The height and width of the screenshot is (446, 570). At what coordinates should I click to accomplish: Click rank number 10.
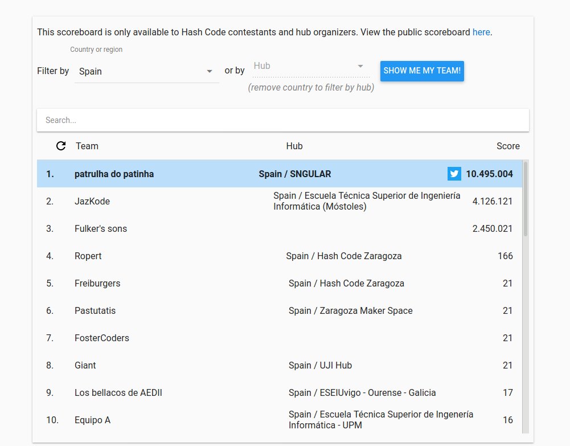coord(52,420)
